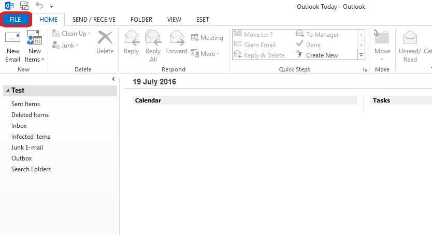Switch to the VIEW tab
The image size is (432, 235).
(174, 20)
